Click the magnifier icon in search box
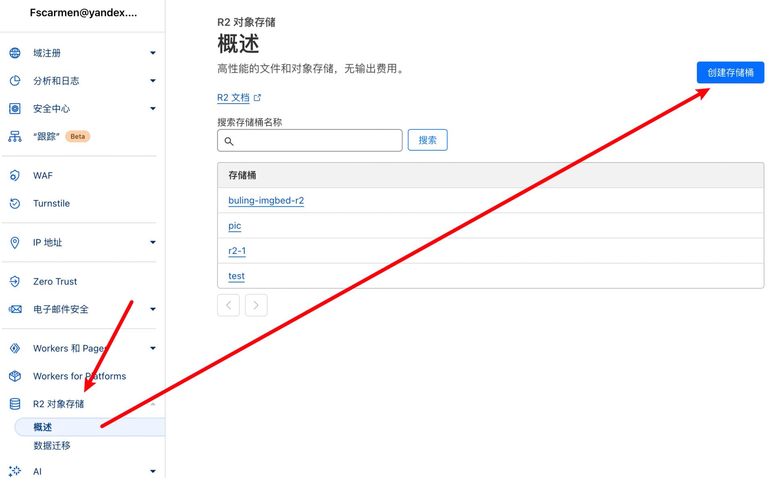The width and height of the screenshot is (774, 478). click(229, 141)
